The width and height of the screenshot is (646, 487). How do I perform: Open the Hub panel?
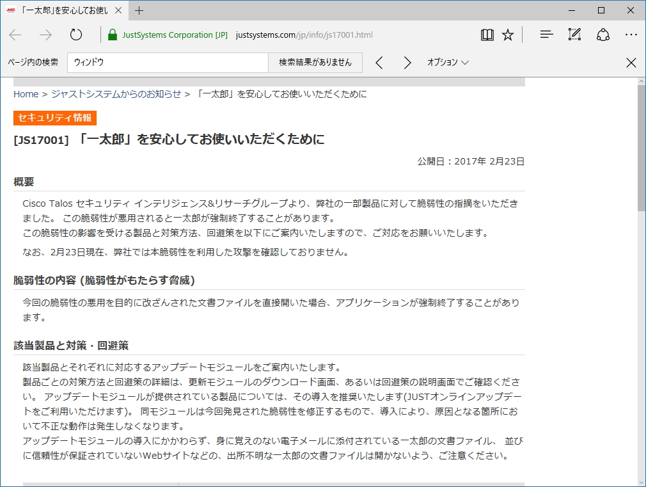click(546, 35)
